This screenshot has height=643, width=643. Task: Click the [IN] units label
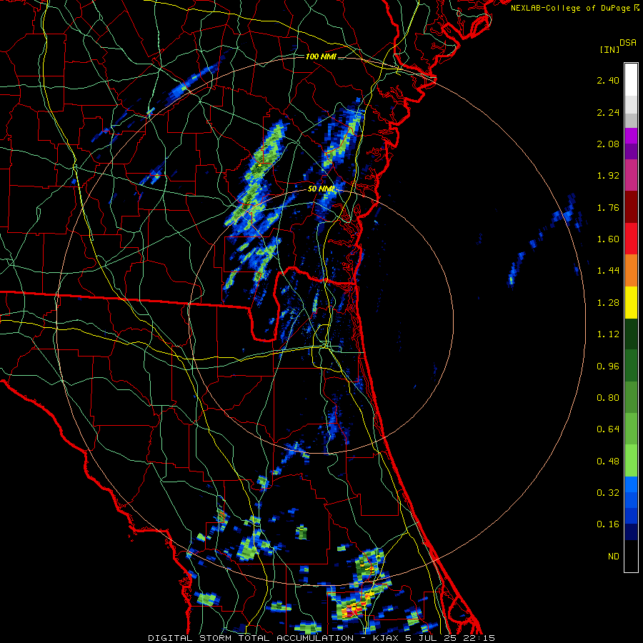click(x=609, y=49)
